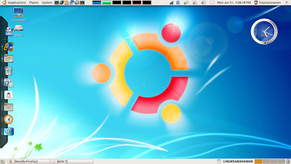Screen dimensions: 291x164
Task: Open the Trash in the left dock
Action: [9, 71]
